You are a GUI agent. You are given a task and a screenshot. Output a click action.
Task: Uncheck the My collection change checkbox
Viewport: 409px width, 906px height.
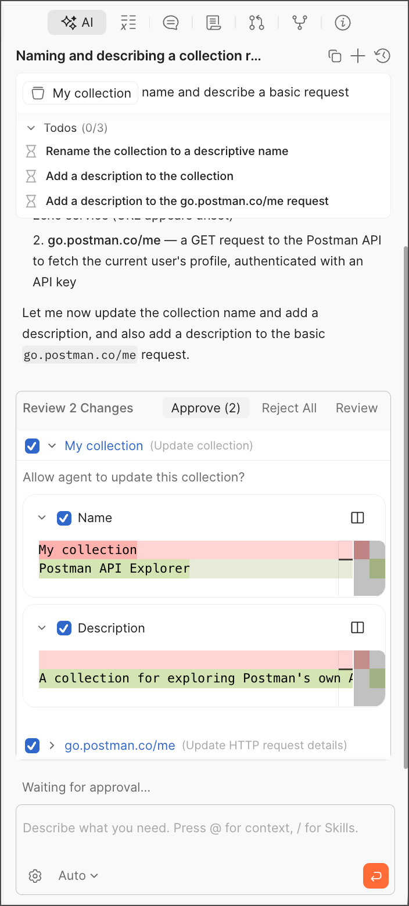click(x=33, y=446)
